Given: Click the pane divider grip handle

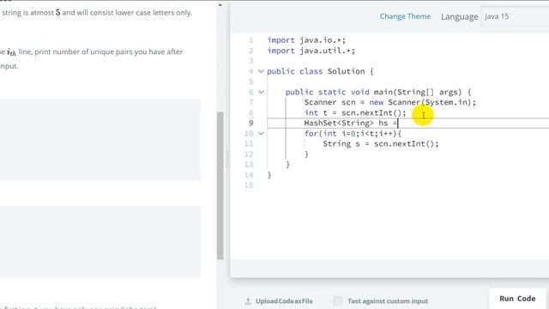Looking at the screenshot, I should pyautogui.click(x=226, y=160).
